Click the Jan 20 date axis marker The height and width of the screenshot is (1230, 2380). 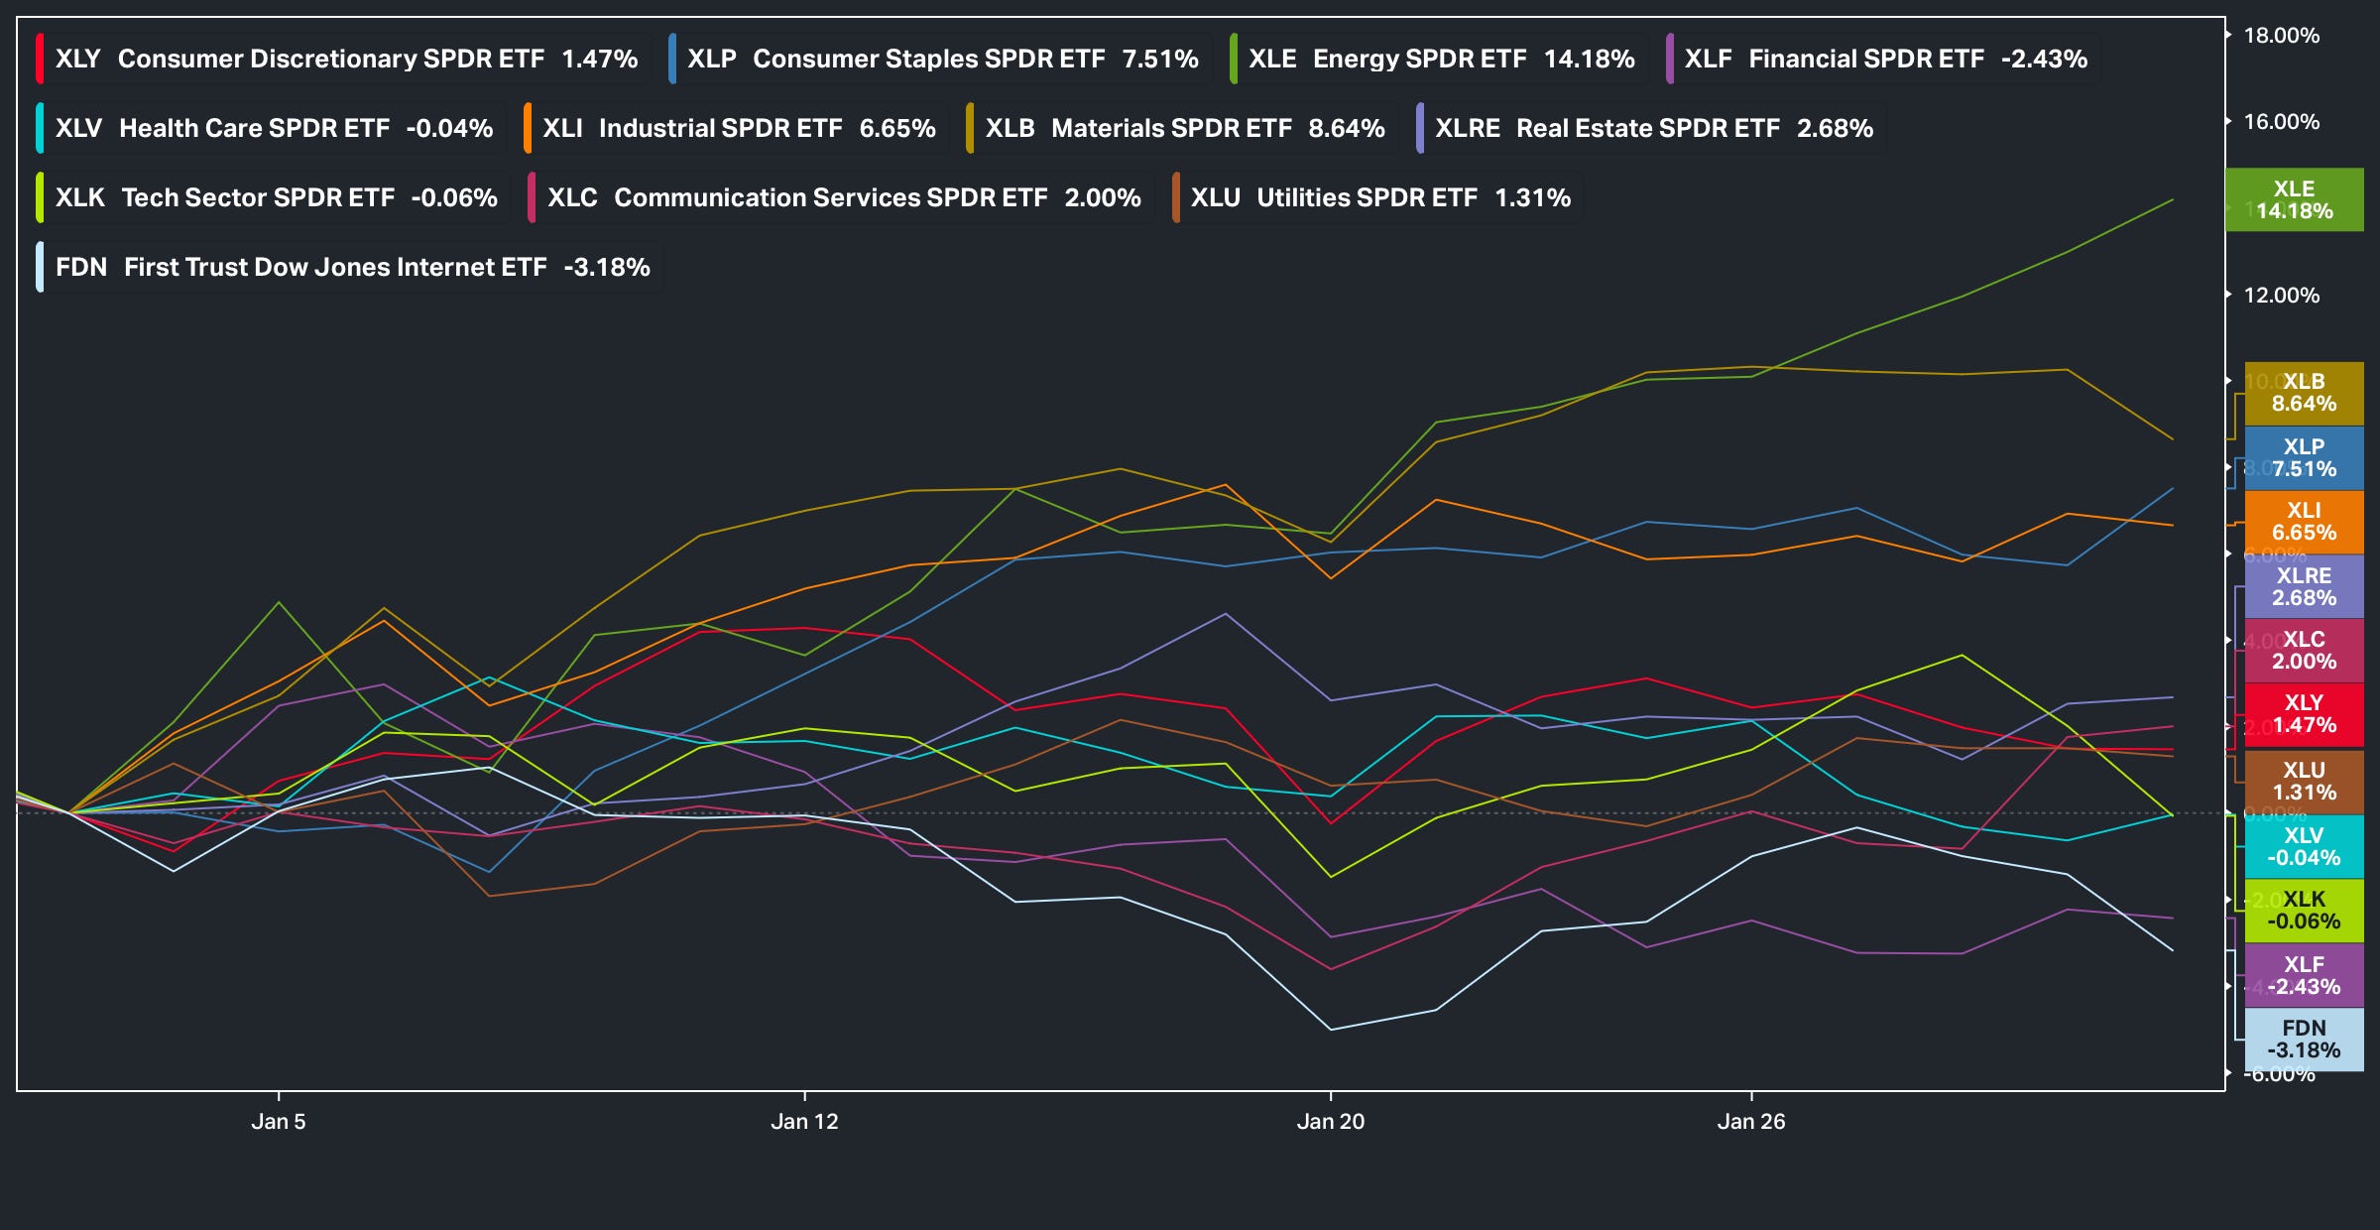1330,1122
